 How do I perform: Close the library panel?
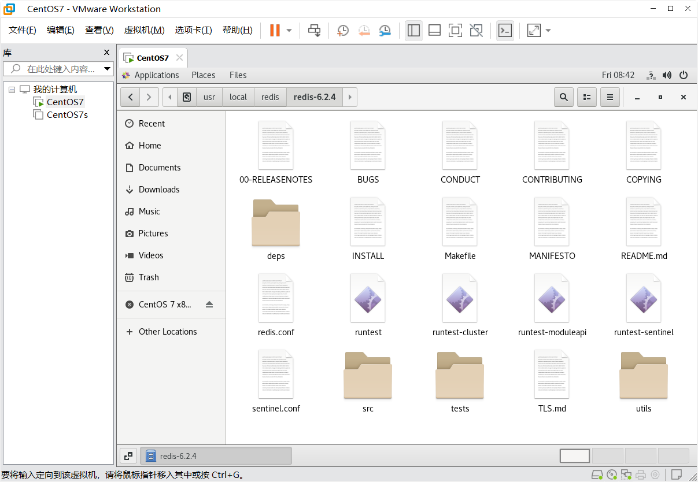coord(106,52)
